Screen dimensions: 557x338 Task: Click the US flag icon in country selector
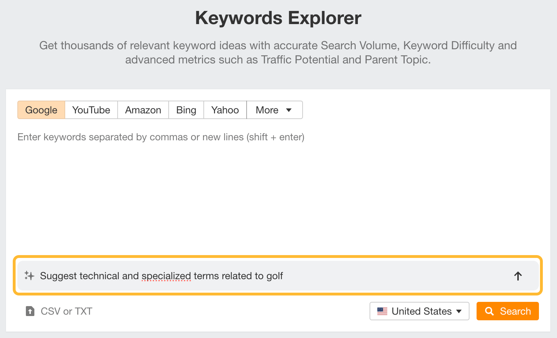coord(382,311)
